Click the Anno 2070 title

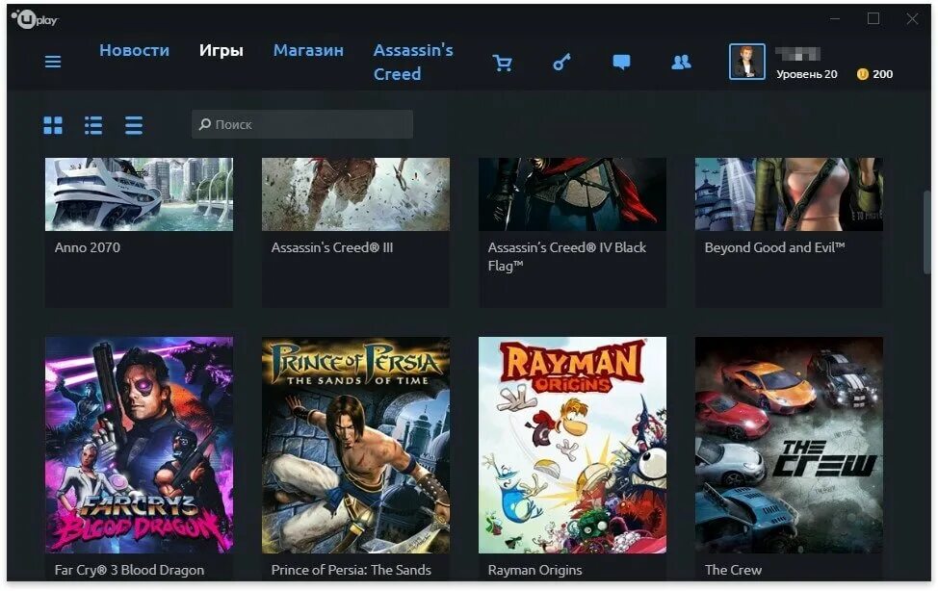pyautogui.click(x=88, y=247)
